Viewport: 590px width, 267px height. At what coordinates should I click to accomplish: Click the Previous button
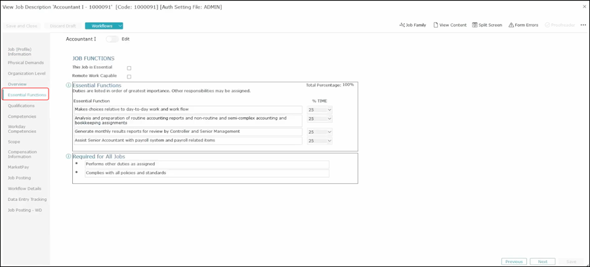tap(514, 261)
